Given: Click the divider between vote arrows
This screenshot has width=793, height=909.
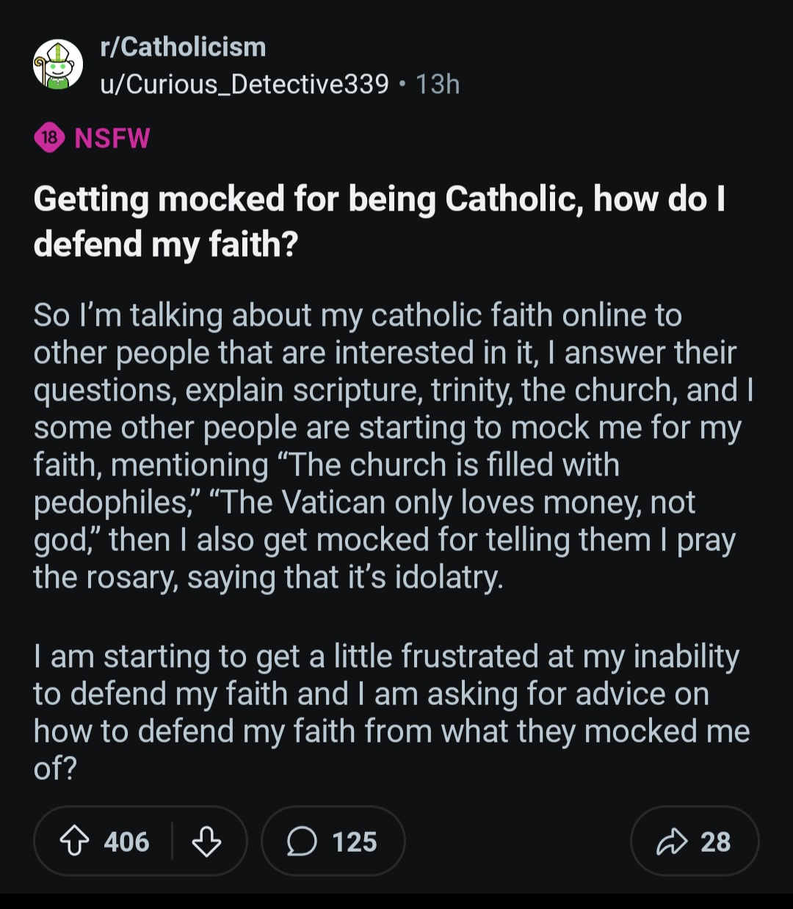Looking at the screenshot, I should pyautogui.click(x=172, y=841).
